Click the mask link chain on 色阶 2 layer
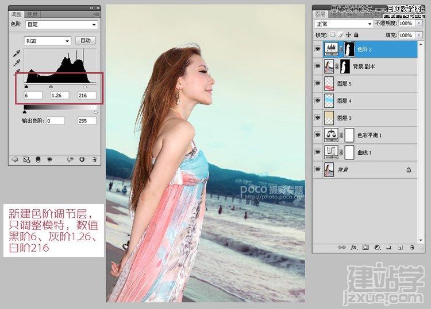Image resolution: width=431 pixels, height=309 pixels. click(341, 49)
